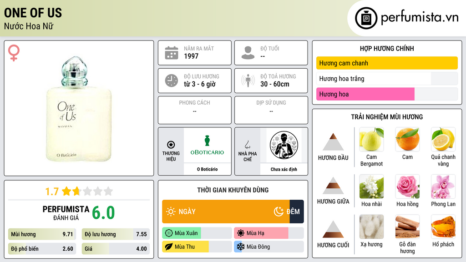
Task: Click the leaf icon for Mùa Thu
Action: [169, 247]
